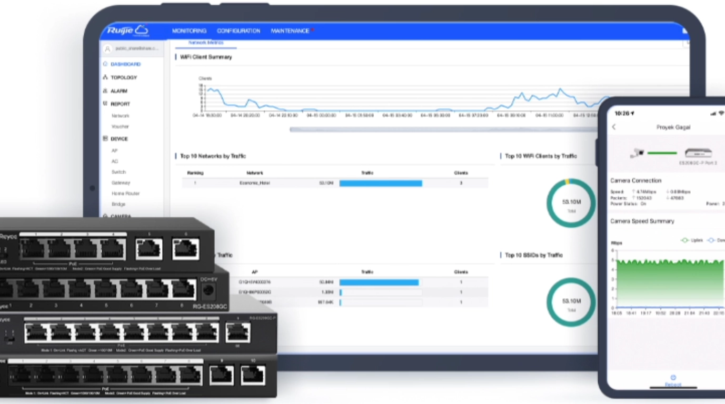Open the Monitoring menu

(189, 31)
